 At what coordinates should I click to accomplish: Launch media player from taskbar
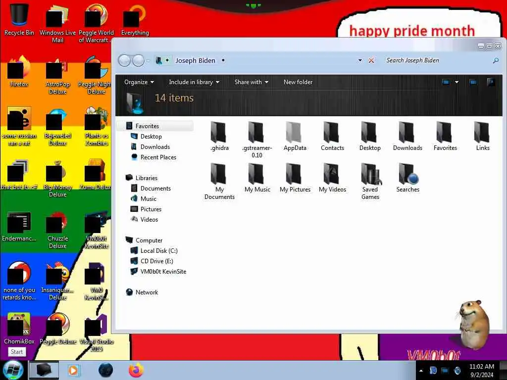click(x=73, y=370)
